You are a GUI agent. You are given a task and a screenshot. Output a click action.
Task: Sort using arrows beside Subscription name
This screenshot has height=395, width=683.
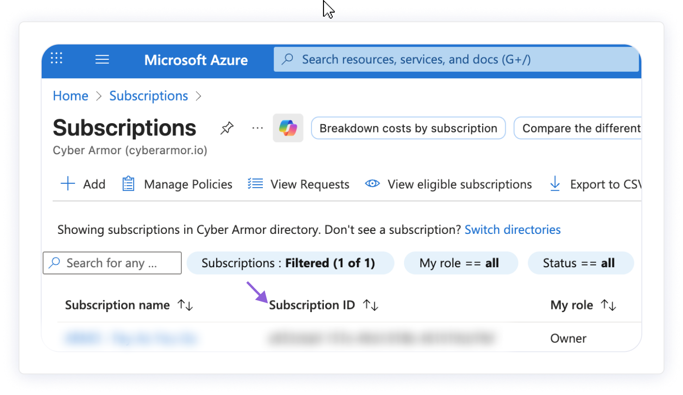click(x=185, y=305)
